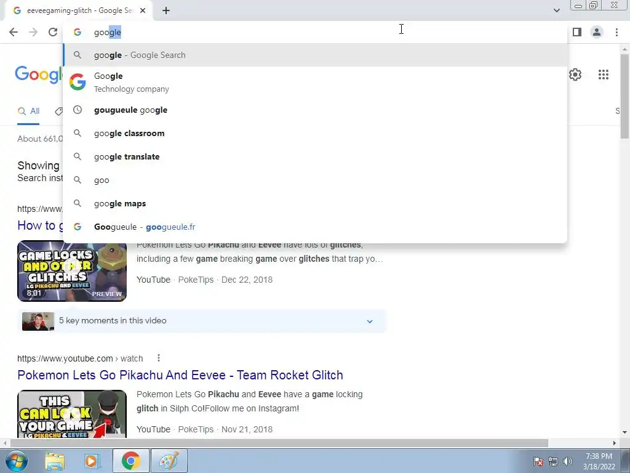The height and width of the screenshot is (473, 630).
Task: Click the key moments preview thumbnail of the man
Action: (x=38, y=321)
